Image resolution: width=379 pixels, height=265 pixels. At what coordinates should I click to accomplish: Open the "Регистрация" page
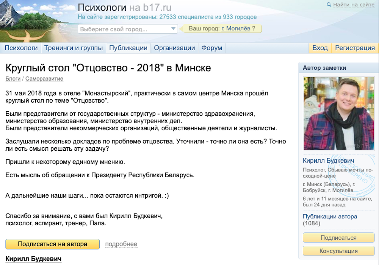point(354,48)
